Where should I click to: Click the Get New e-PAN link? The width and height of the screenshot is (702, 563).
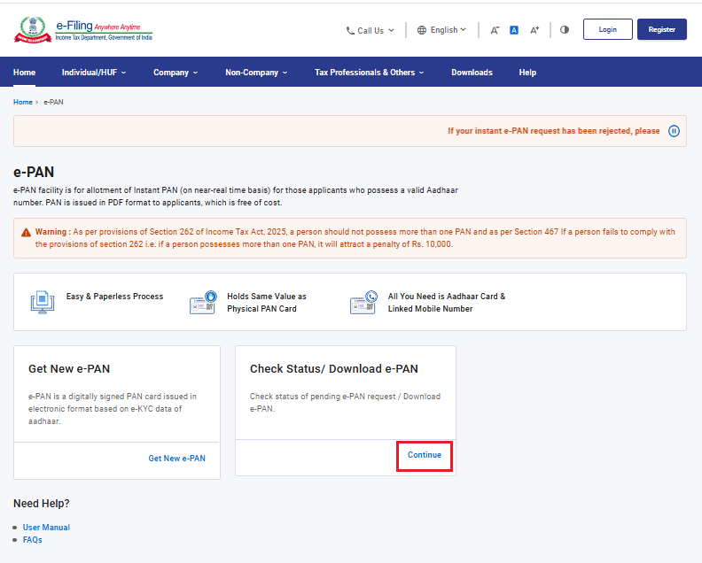pyautogui.click(x=177, y=459)
